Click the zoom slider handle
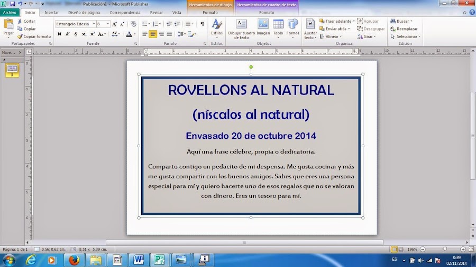 (x=445, y=249)
